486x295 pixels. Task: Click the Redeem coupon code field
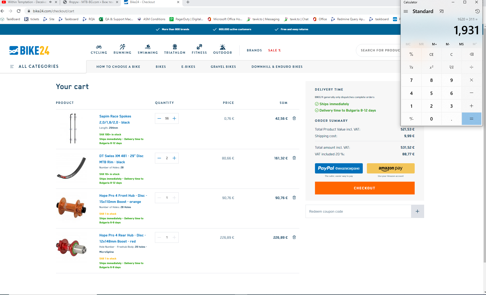pos(358,211)
